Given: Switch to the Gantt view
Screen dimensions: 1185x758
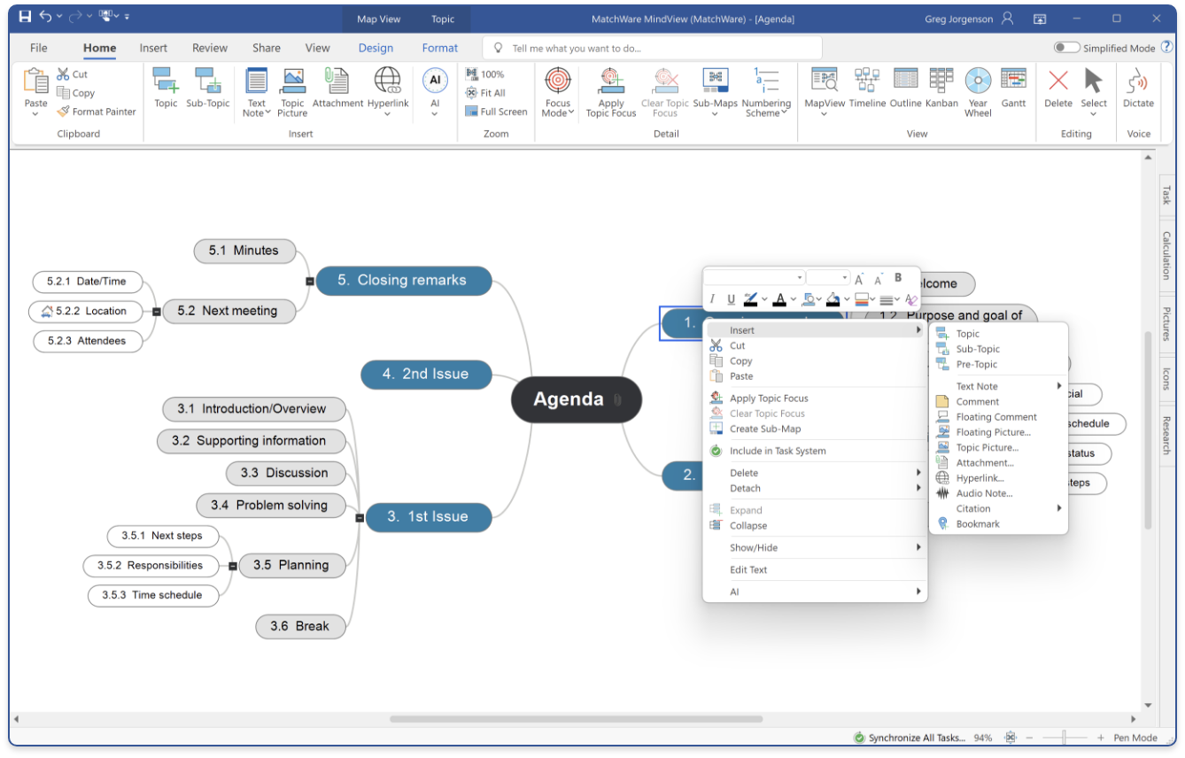Looking at the screenshot, I should point(1013,88).
